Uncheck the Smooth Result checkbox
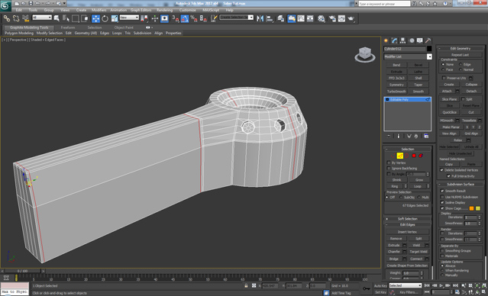The width and height of the screenshot is (488, 296). coord(442,191)
